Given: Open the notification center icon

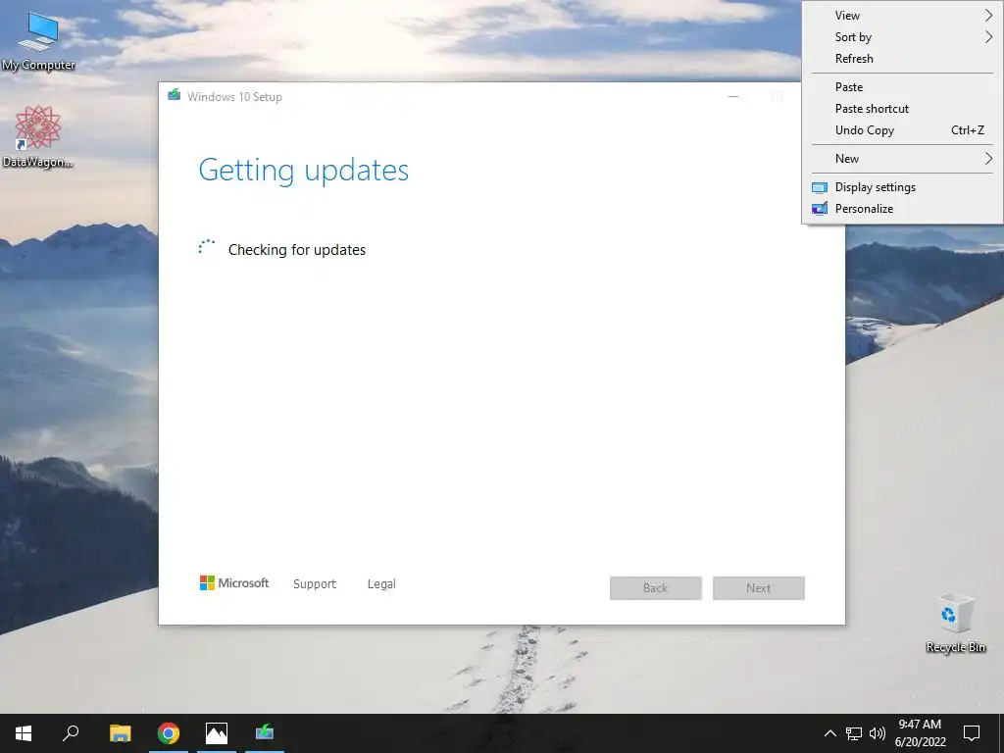Looking at the screenshot, I should (x=972, y=733).
